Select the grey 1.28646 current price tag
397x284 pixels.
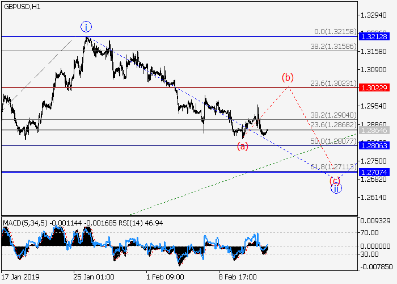pos(374,130)
